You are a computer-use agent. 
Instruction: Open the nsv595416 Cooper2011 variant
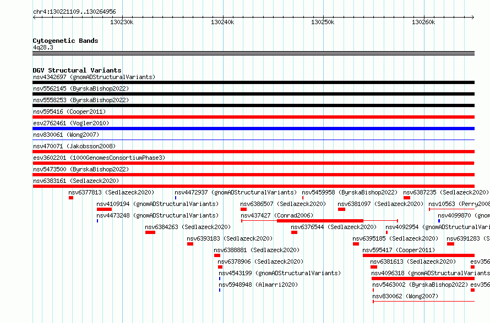(69, 112)
